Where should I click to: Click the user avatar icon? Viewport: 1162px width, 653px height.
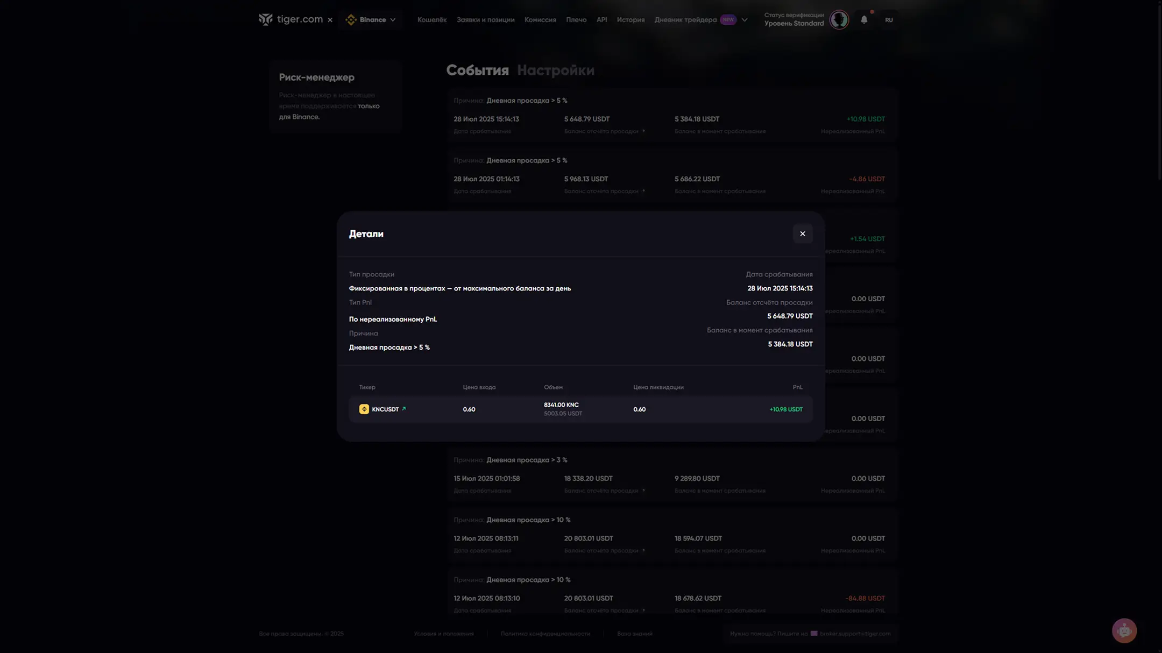click(839, 20)
